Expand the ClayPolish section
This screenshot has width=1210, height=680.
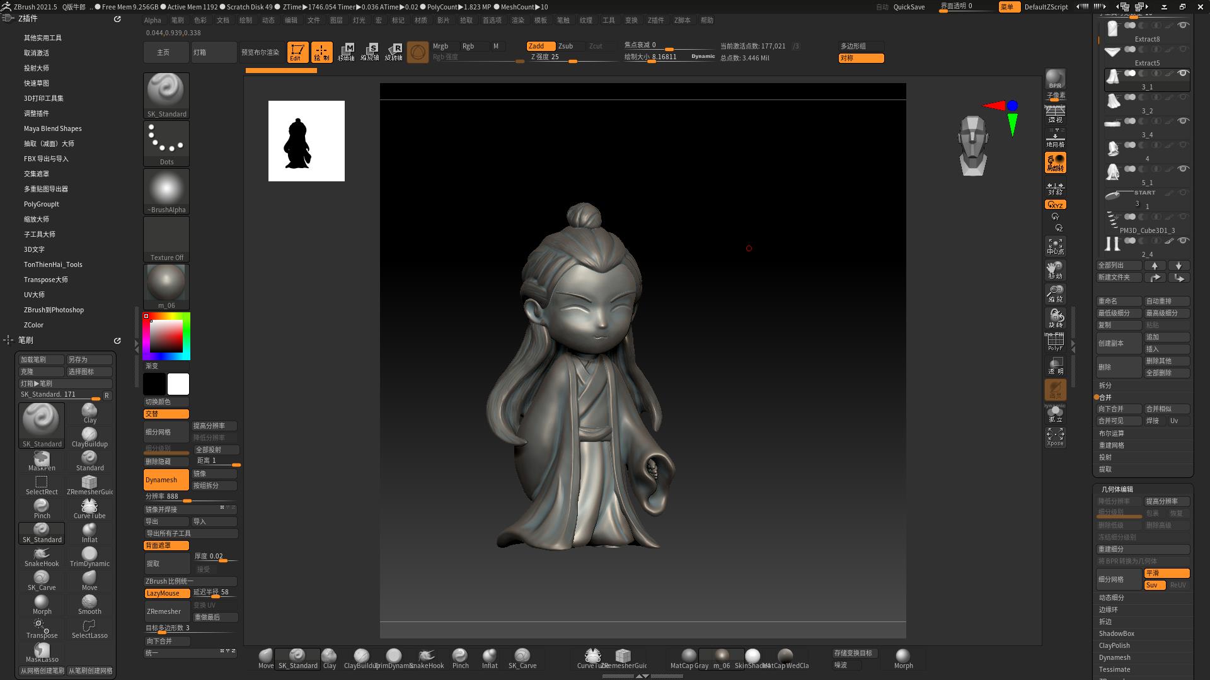pyautogui.click(x=1114, y=645)
